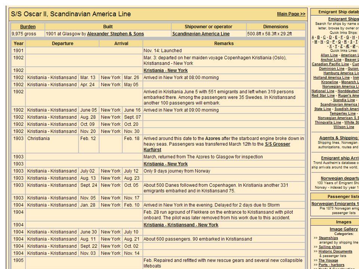Open ships starting with letter Q
Viewport: 359px width, 269px height.
click(x=339, y=41)
